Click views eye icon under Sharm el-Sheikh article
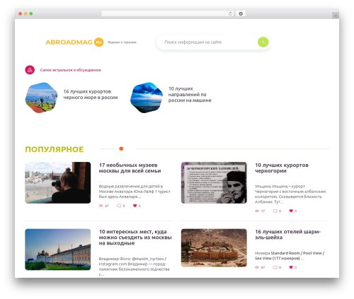The image size is (354, 299). [257, 267]
